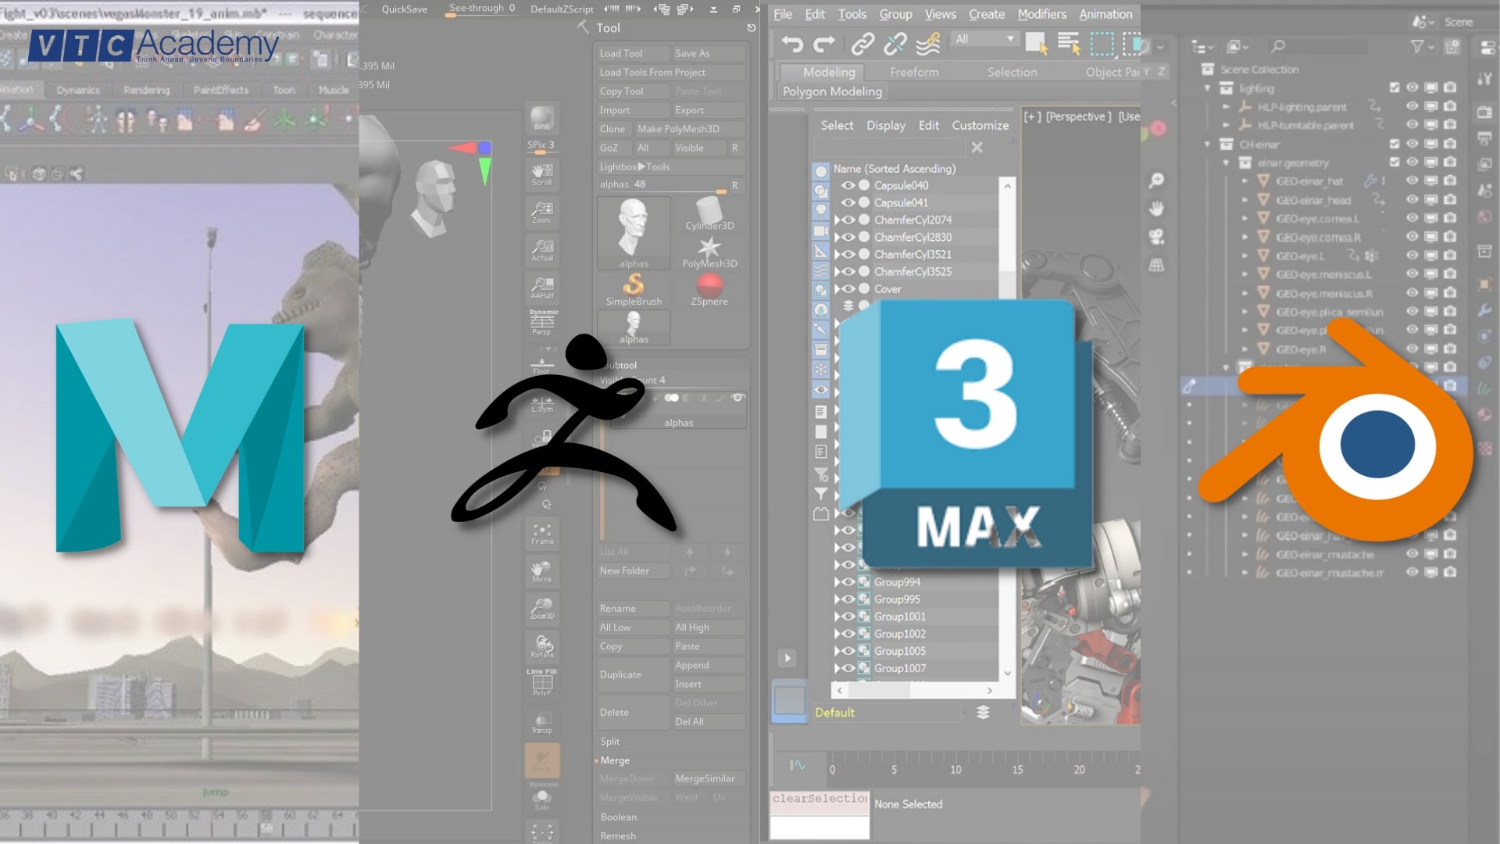Click the Make PolyMesh3D button
The height and width of the screenshot is (844, 1500).
click(x=689, y=128)
